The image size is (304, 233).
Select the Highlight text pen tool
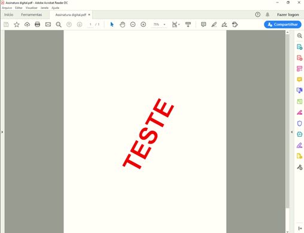[x=214, y=24]
